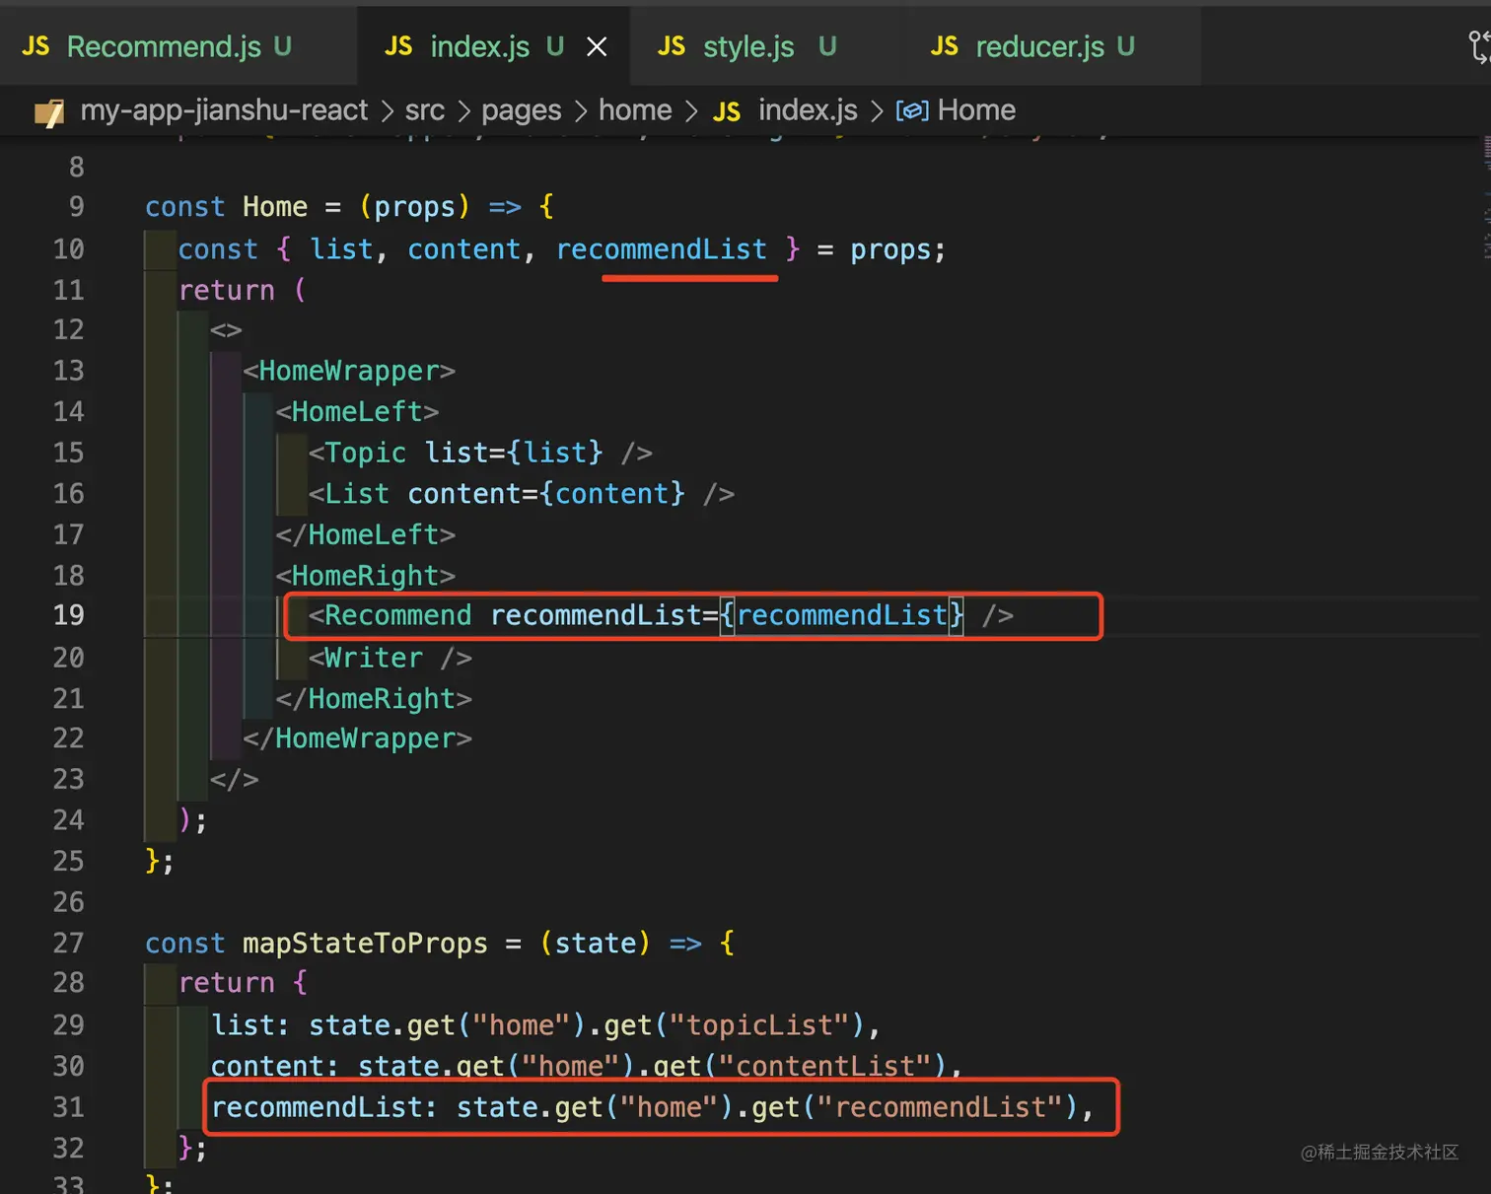Click 'Topic' component on line 15
Viewport: 1491px width, 1194px height.
tap(365, 453)
